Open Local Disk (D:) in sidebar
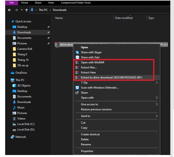 26,130
